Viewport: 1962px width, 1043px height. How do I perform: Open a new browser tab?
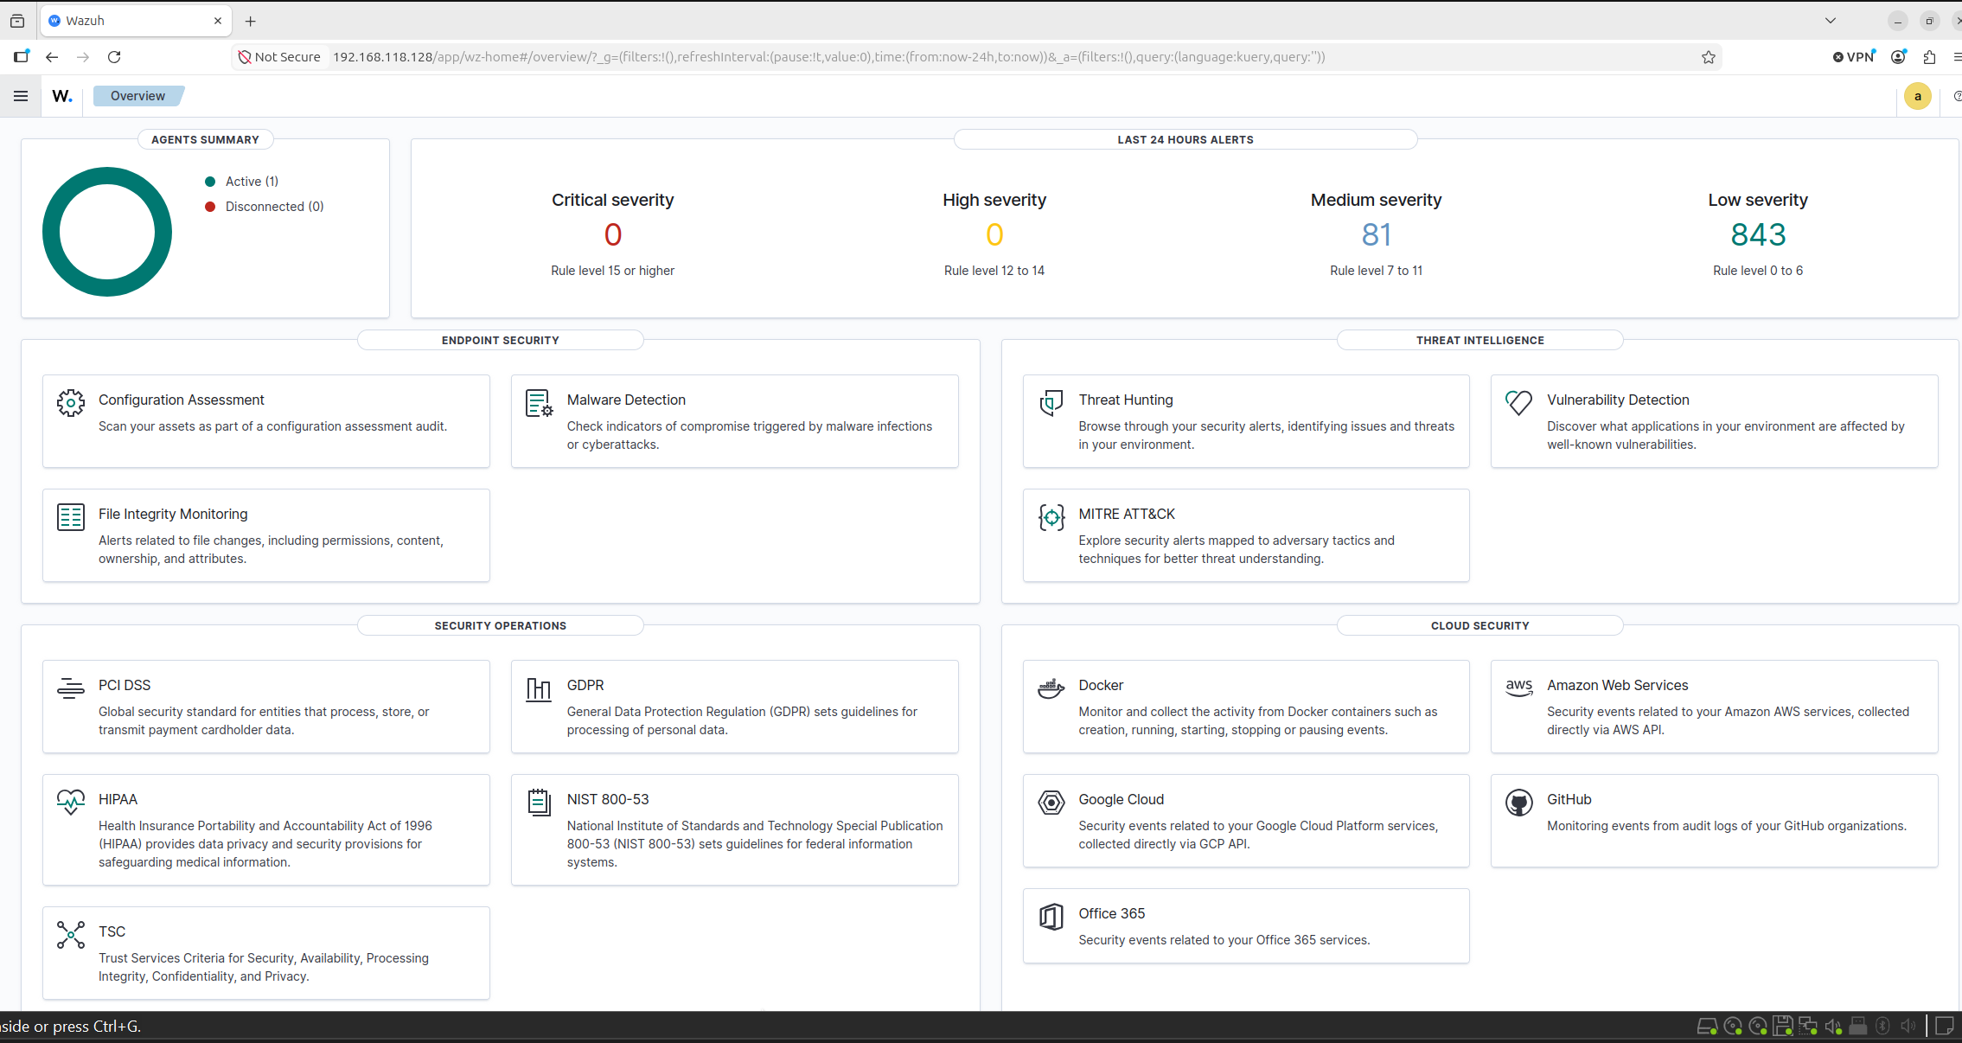[251, 21]
